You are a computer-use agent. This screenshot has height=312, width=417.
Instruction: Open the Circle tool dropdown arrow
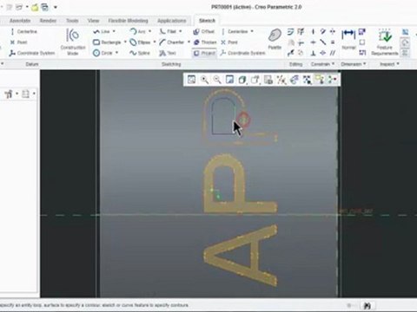point(116,53)
